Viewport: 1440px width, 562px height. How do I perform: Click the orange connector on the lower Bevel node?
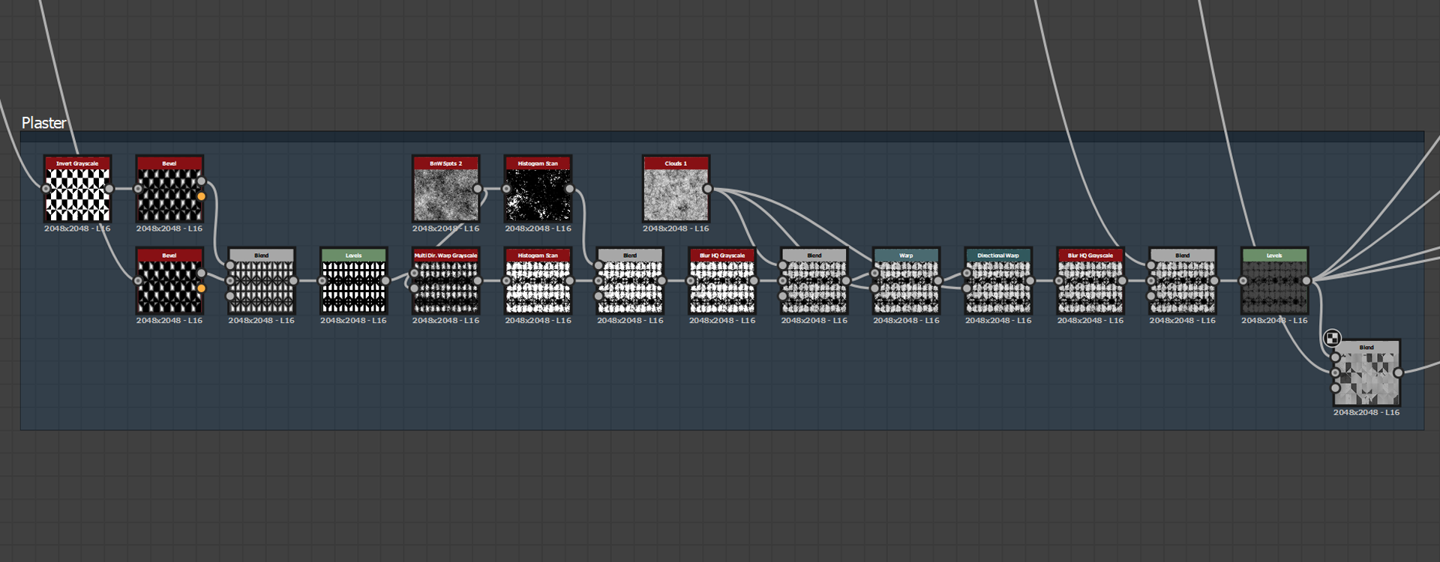202,288
